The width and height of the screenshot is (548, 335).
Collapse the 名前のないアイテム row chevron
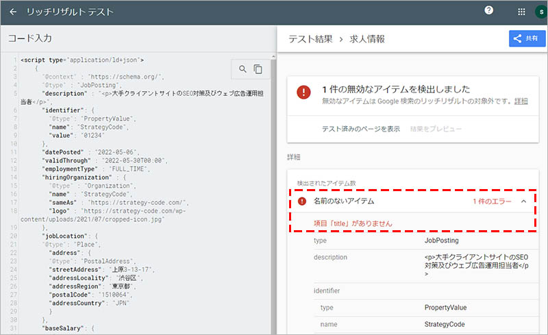coord(524,201)
